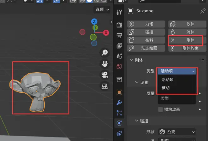
Task: Click the viewport zoom magnifier icon
Action: 105,53
